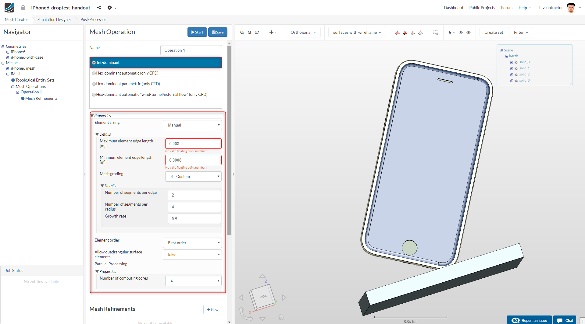The height and width of the screenshot is (324, 585).
Task: Open the Filter dropdown
Action: point(521,32)
